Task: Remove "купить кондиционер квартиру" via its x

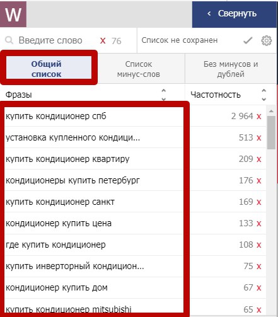Action: (258, 159)
